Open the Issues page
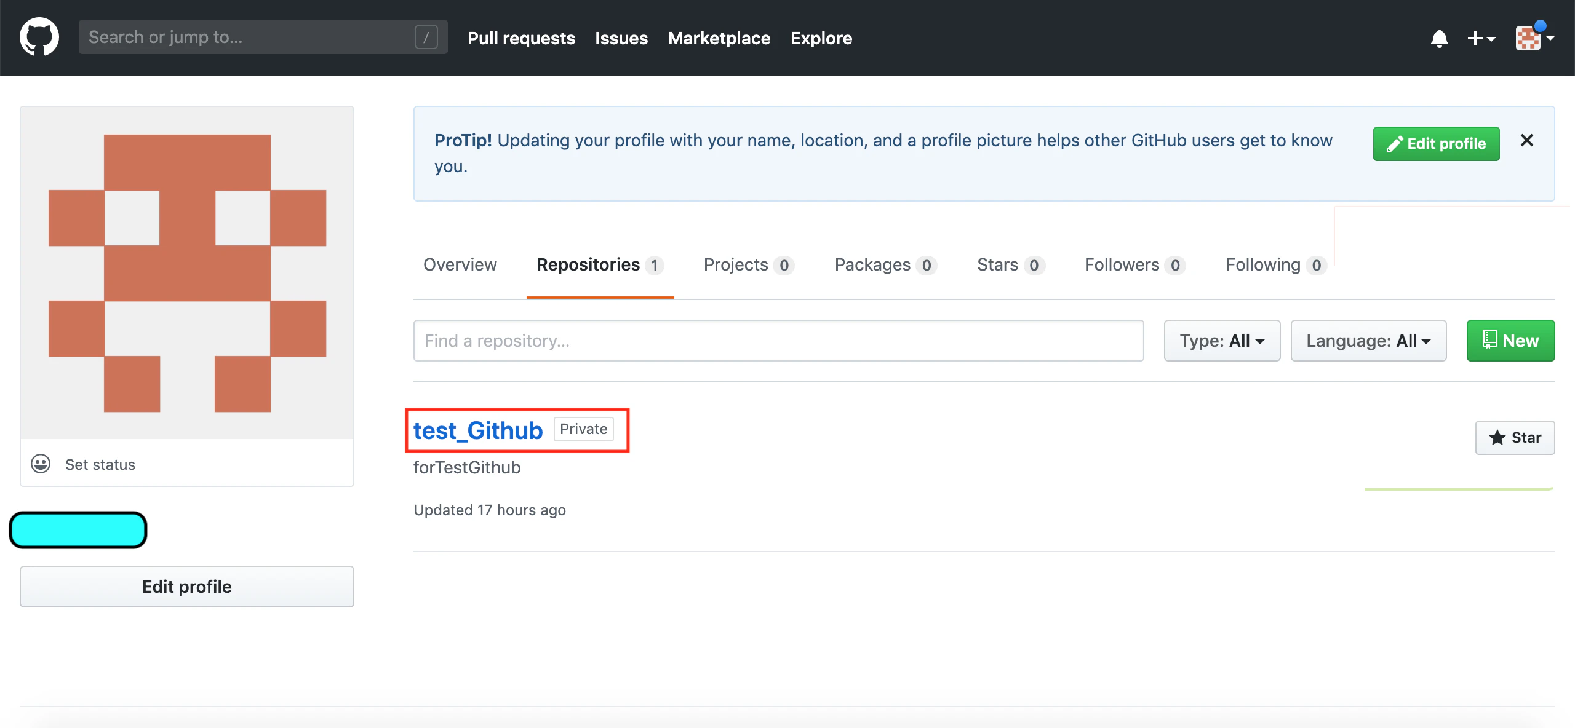The height and width of the screenshot is (728, 1575). 621,38
